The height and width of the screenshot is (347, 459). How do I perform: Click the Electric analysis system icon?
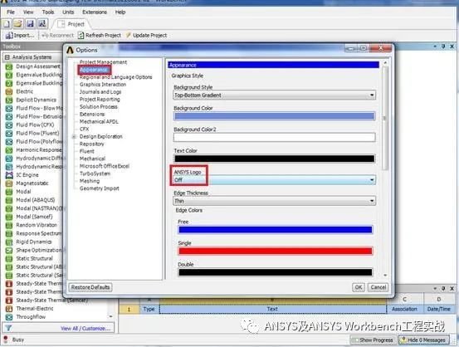9,91
